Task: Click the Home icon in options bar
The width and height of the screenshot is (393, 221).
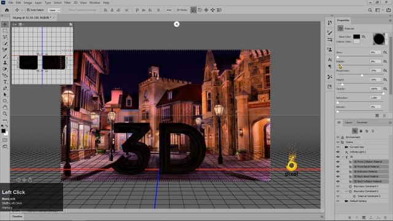Action: click(7, 10)
